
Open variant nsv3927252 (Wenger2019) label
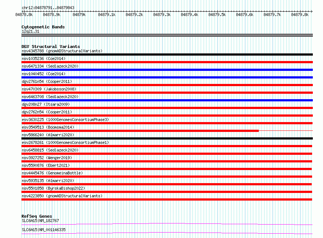click(47, 158)
